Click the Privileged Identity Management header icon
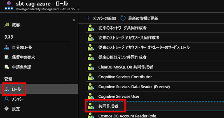Viewport: 224px width, 118px height. coord(9,6)
